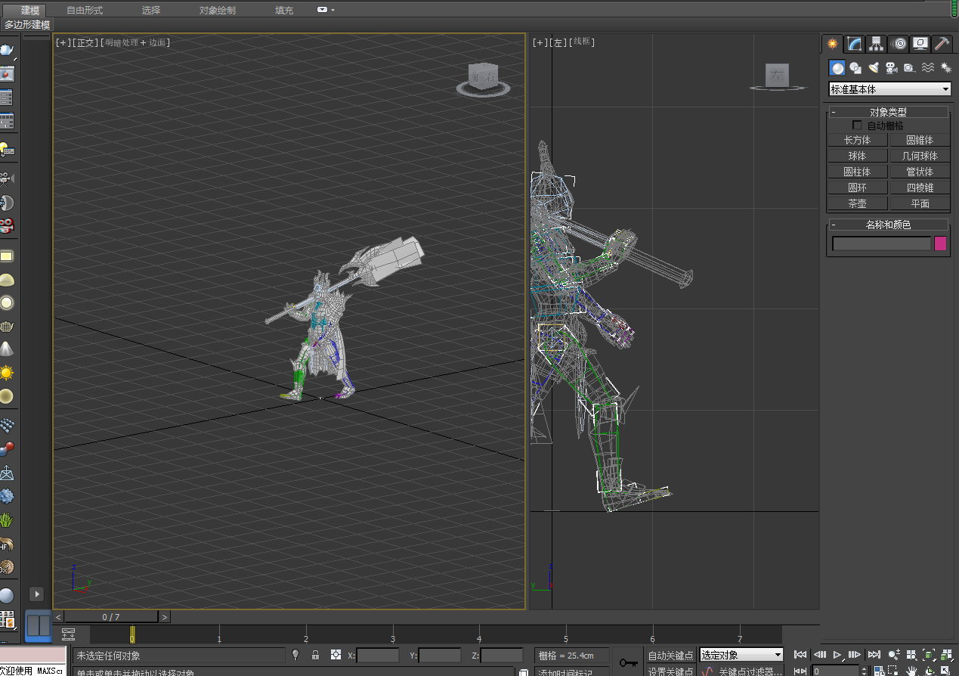959x676 pixels.
Task: Open the 对象绘制 ribbon tab
Action: point(217,11)
